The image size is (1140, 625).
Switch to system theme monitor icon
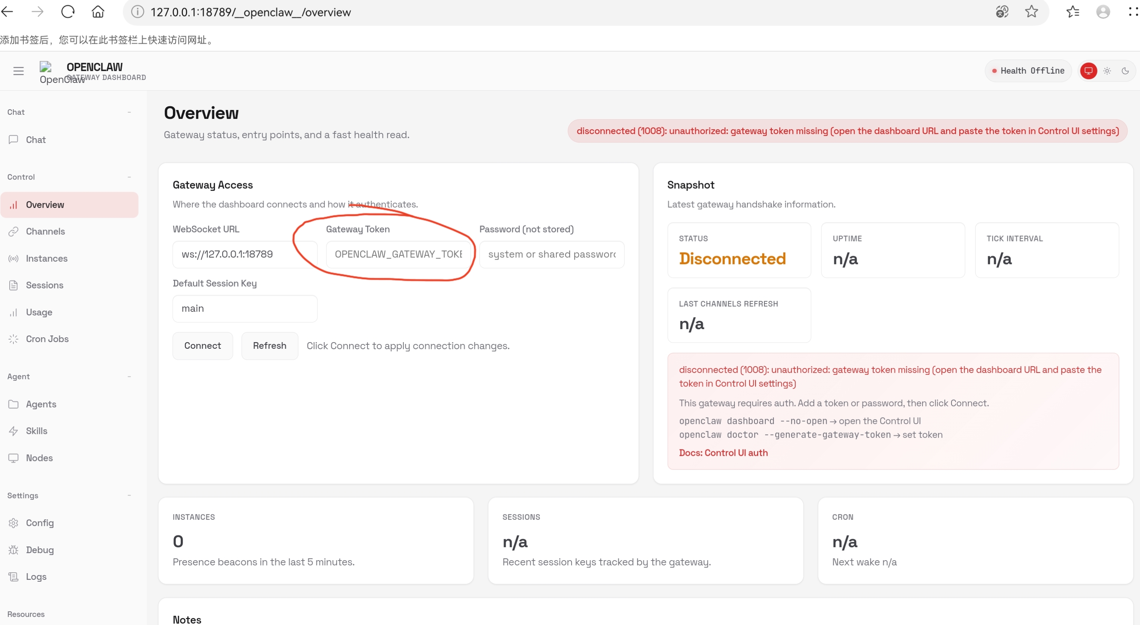click(x=1088, y=71)
